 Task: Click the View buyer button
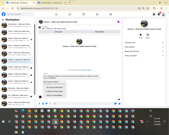click(x=58, y=32)
